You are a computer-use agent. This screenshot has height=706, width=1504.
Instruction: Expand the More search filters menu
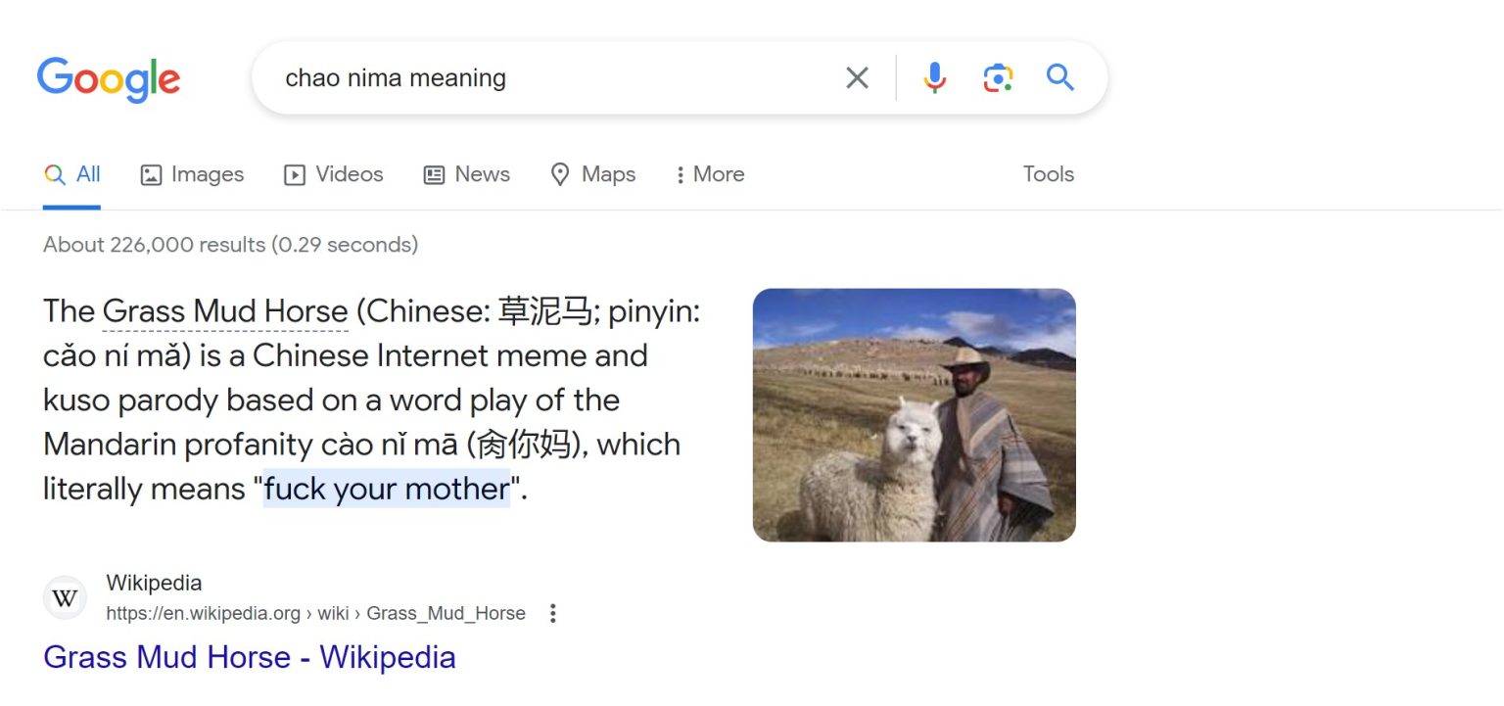point(710,174)
